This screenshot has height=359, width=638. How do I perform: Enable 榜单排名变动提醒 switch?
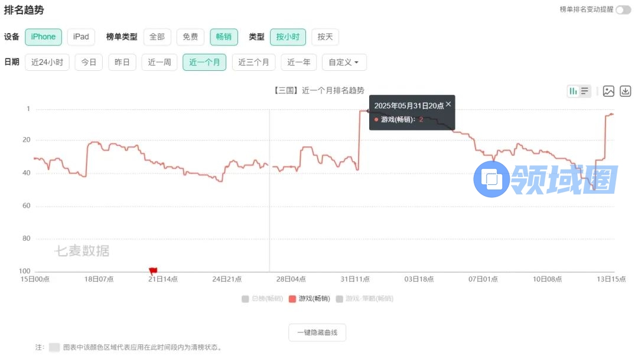(x=623, y=9)
